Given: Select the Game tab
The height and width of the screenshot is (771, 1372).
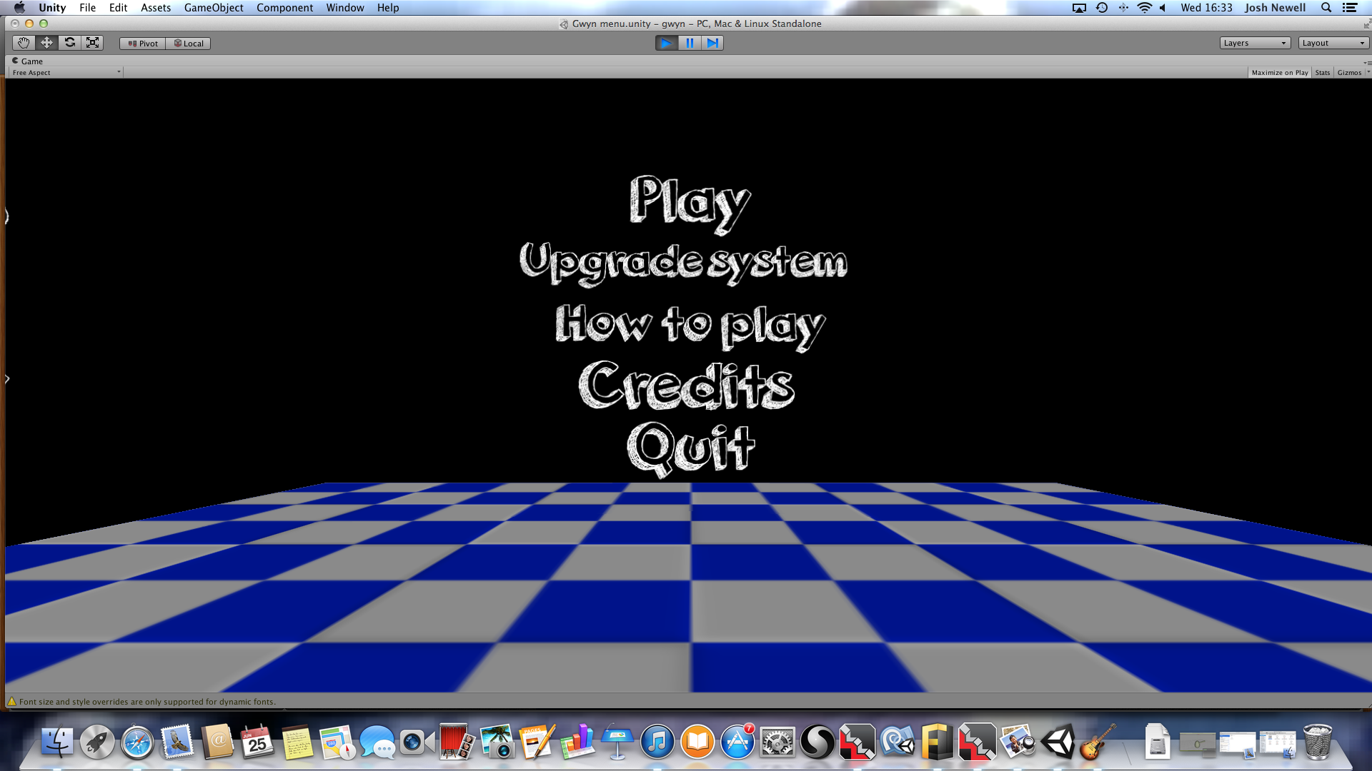Looking at the screenshot, I should [29, 61].
